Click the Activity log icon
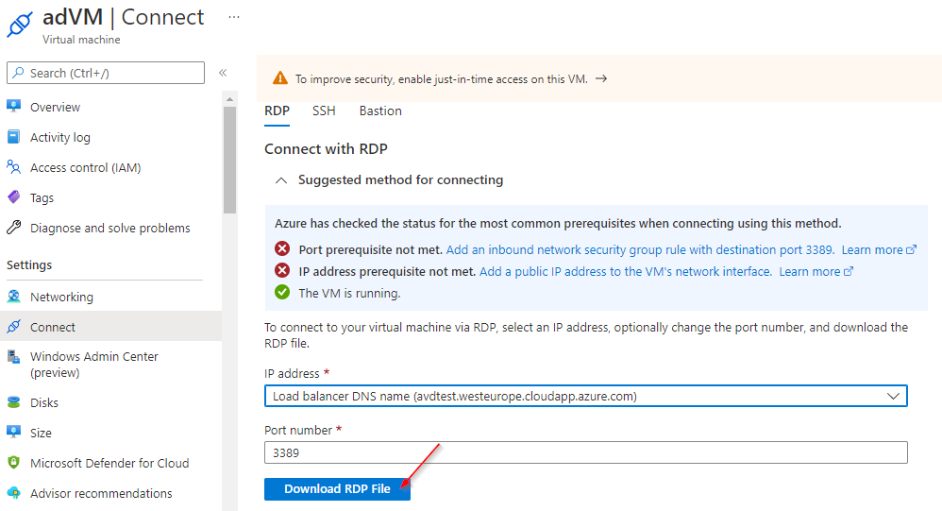 tap(14, 136)
